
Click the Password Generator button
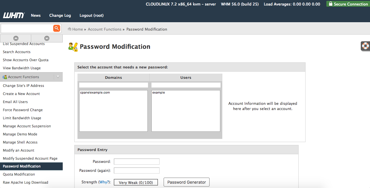click(186, 182)
